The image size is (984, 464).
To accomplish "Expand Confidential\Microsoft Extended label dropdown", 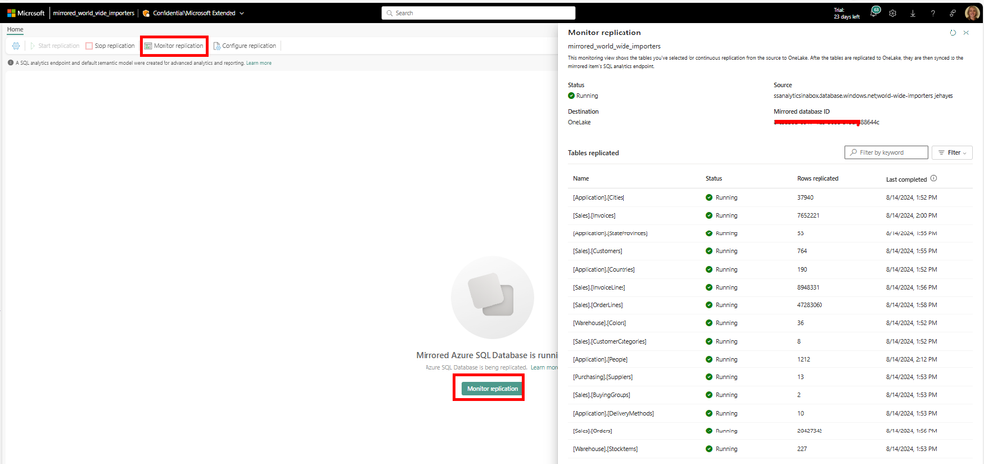I will [x=242, y=13].
